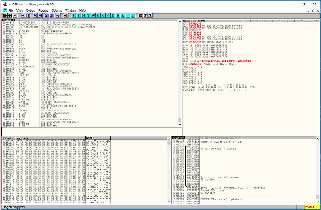The image size is (321, 210).
Task: Open the Debug menu
Action: tap(31, 10)
